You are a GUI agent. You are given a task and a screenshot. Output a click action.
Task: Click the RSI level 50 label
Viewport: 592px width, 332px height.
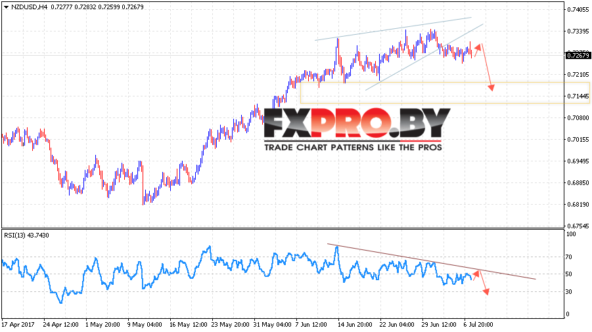[569, 274]
